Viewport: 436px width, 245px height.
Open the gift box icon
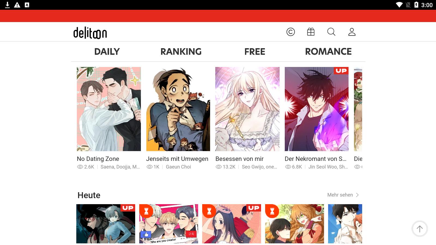pyautogui.click(x=311, y=32)
